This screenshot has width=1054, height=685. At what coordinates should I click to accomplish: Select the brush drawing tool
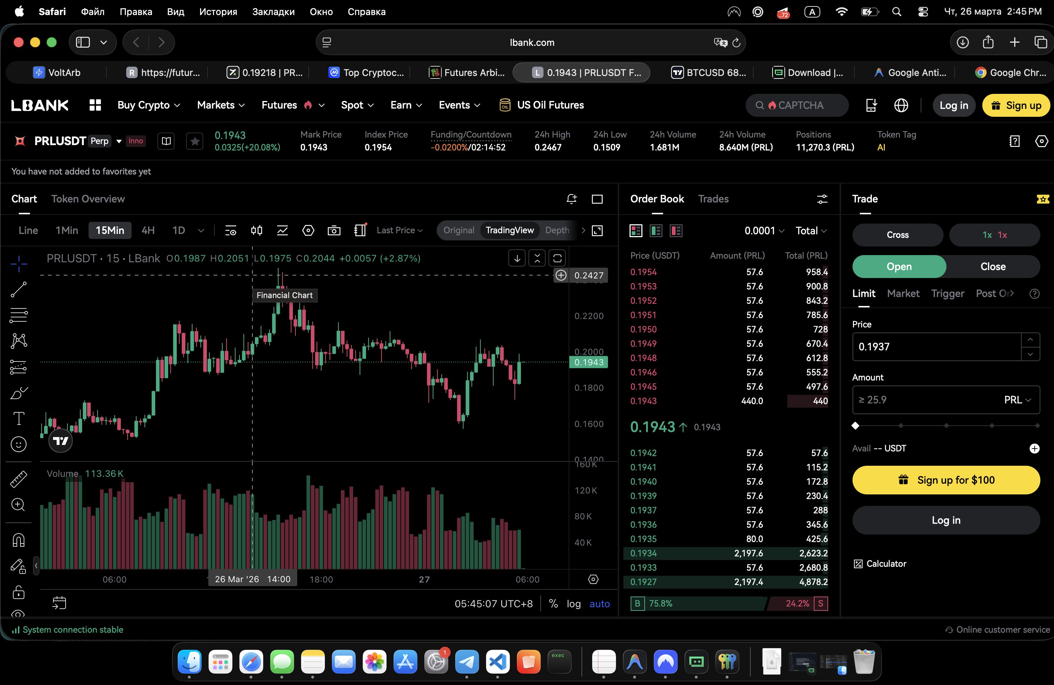point(19,393)
